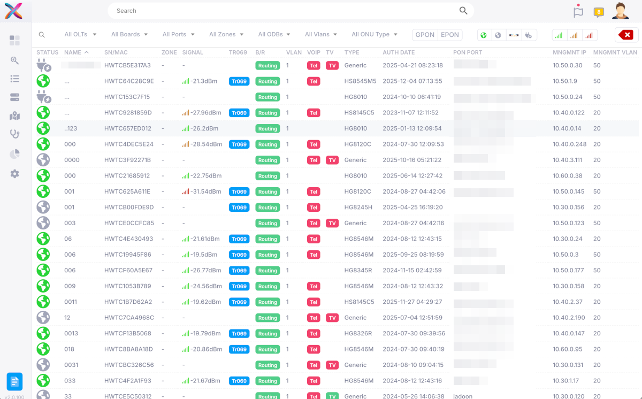Click the red clear filters icon
The width and height of the screenshot is (642, 399).
click(x=626, y=35)
